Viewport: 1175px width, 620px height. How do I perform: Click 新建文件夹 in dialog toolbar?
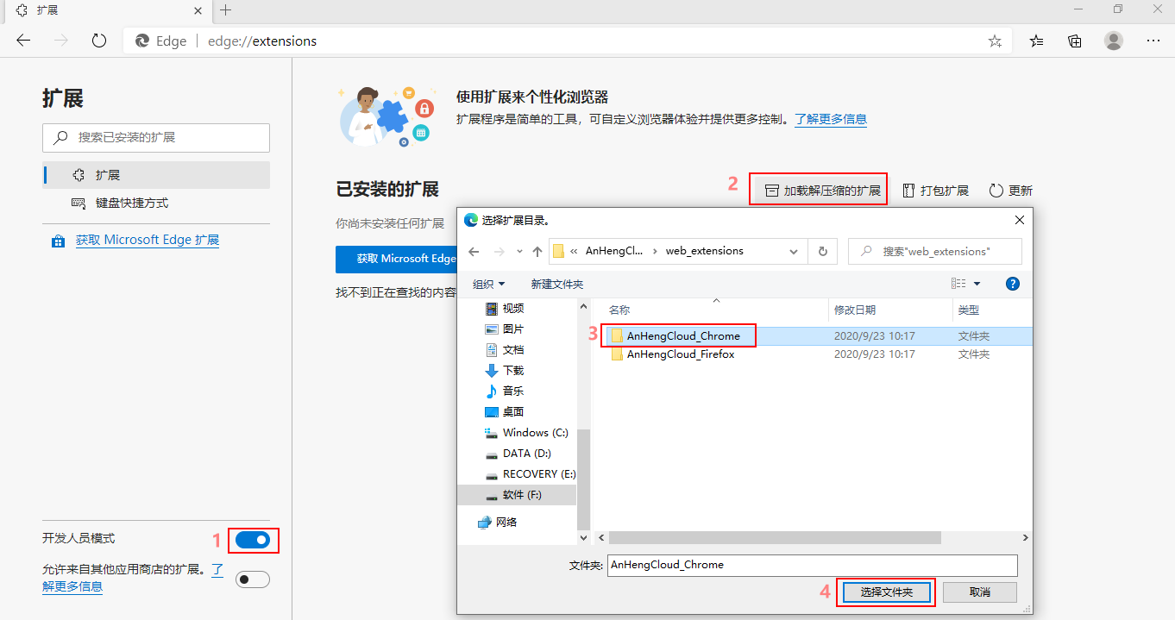tap(557, 284)
